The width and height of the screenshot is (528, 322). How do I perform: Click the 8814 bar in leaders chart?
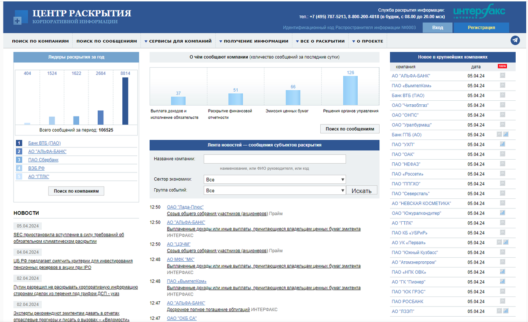tap(125, 101)
